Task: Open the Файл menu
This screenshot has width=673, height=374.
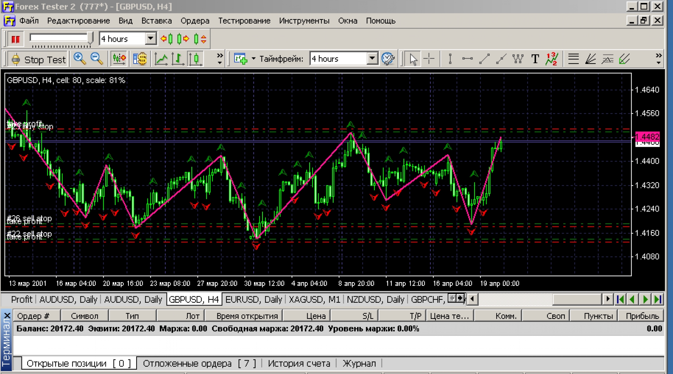Action: click(29, 21)
